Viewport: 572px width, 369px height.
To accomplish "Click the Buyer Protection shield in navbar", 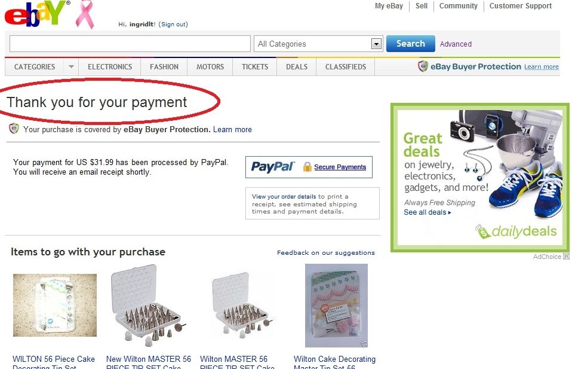I will click(423, 66).
